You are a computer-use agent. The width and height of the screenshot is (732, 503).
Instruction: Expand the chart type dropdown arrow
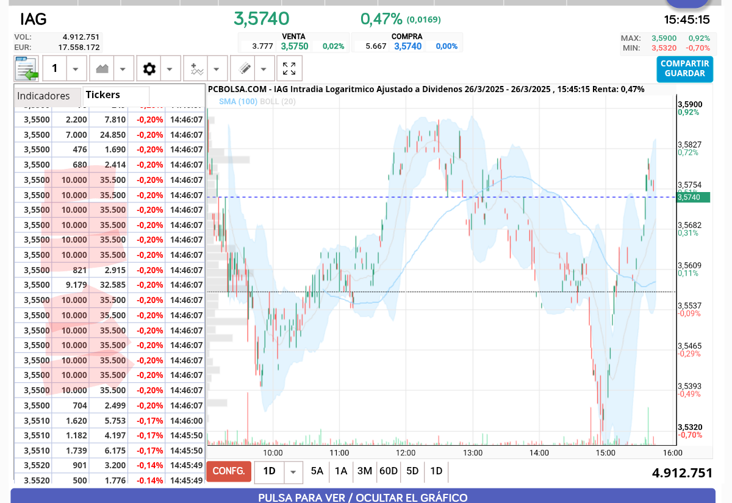123,68
